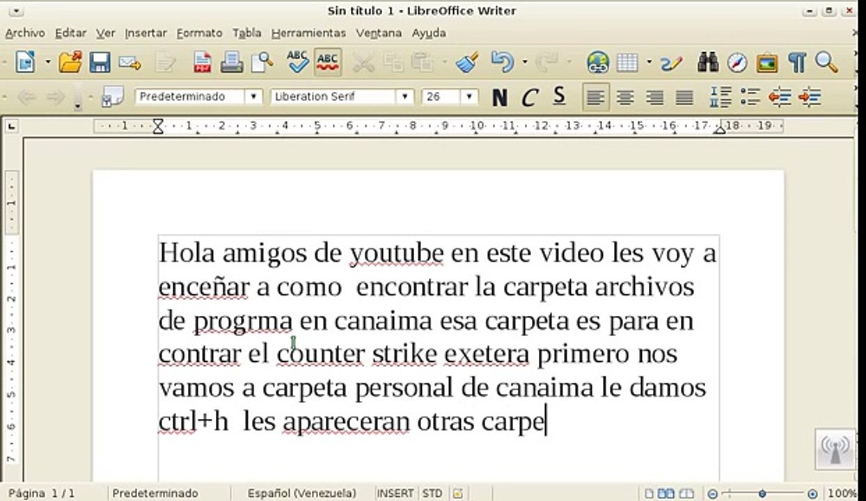Export directly as PDF icon
This screenshot has height=501, width=866.
(203, 63)
